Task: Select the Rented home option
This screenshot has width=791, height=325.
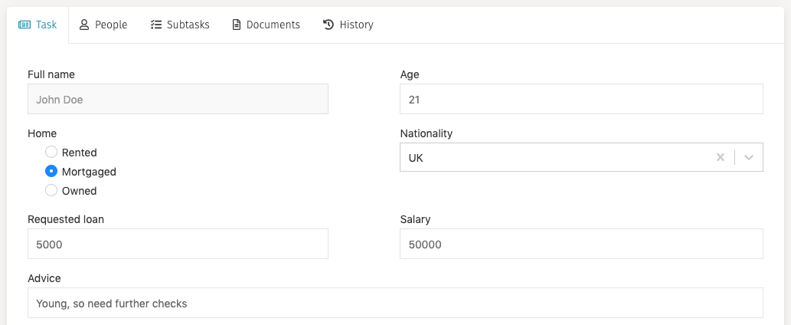Action: tap(51, 153)
